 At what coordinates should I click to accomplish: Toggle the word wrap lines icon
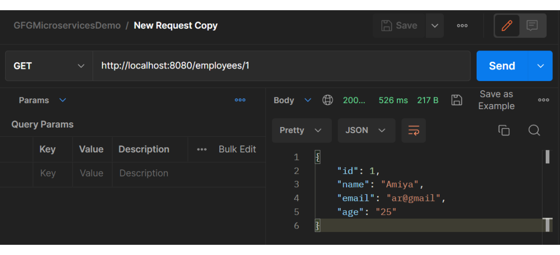coord(414,131)
